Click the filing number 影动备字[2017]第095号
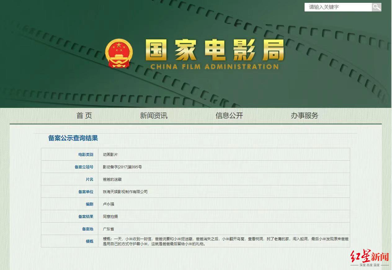Image resolution: width=392 pixels, height=270 pixels. coord(122,167)
